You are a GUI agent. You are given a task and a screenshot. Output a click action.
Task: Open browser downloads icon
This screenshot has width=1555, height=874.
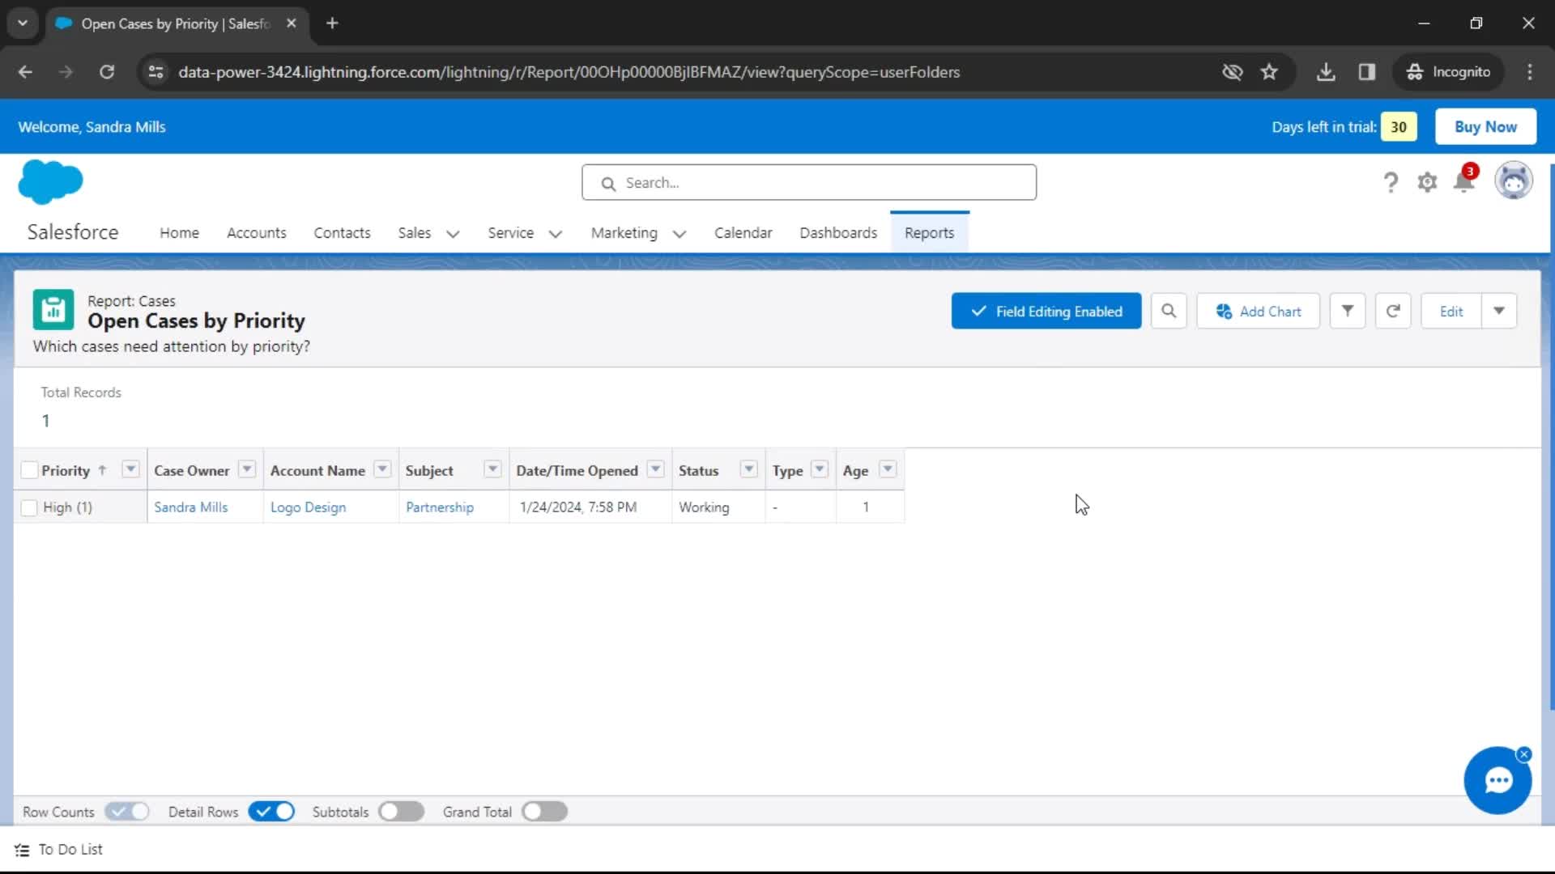(x=1326, y=72)
